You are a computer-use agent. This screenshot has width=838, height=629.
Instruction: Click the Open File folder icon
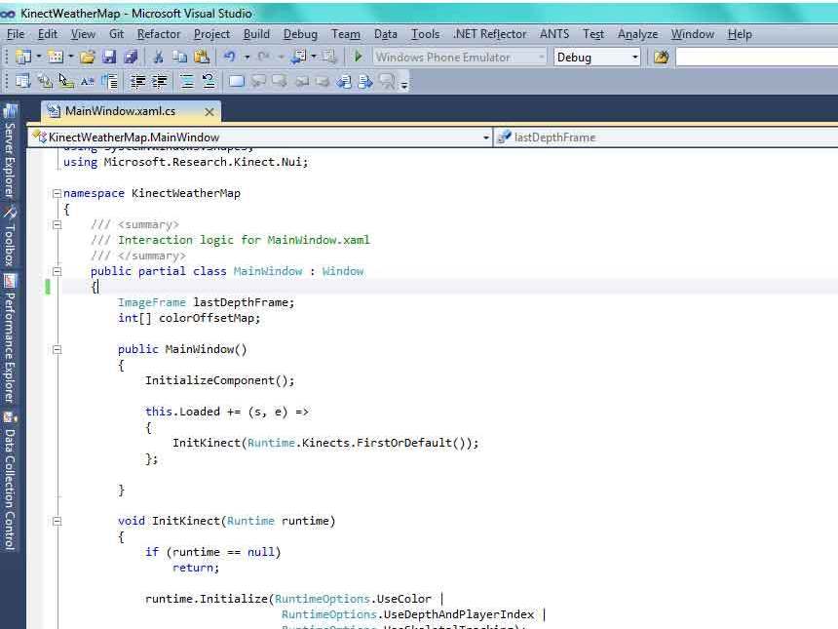tap(88, 57)
